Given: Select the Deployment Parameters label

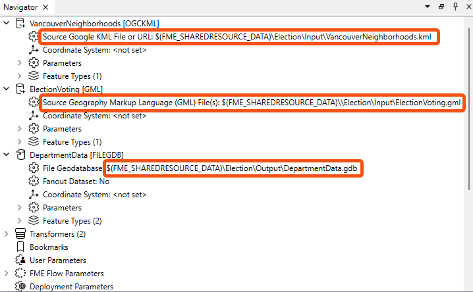Looking at the screenshot, I should coord(72,287).
